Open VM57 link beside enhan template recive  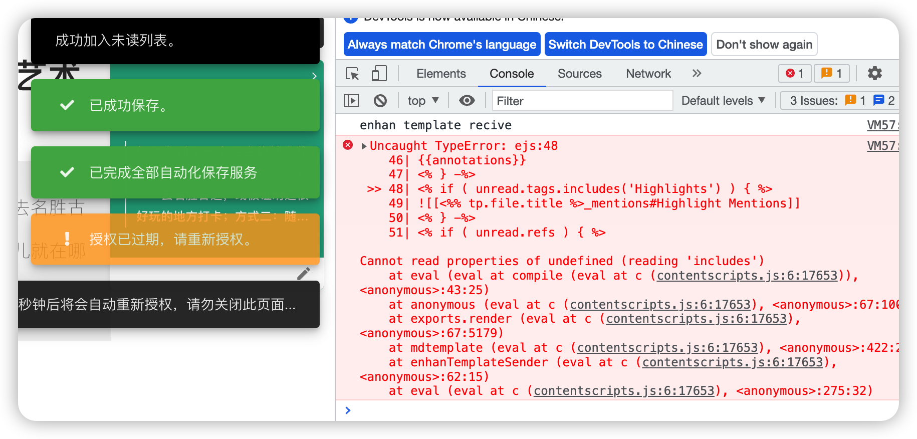(x=882, y=125)
